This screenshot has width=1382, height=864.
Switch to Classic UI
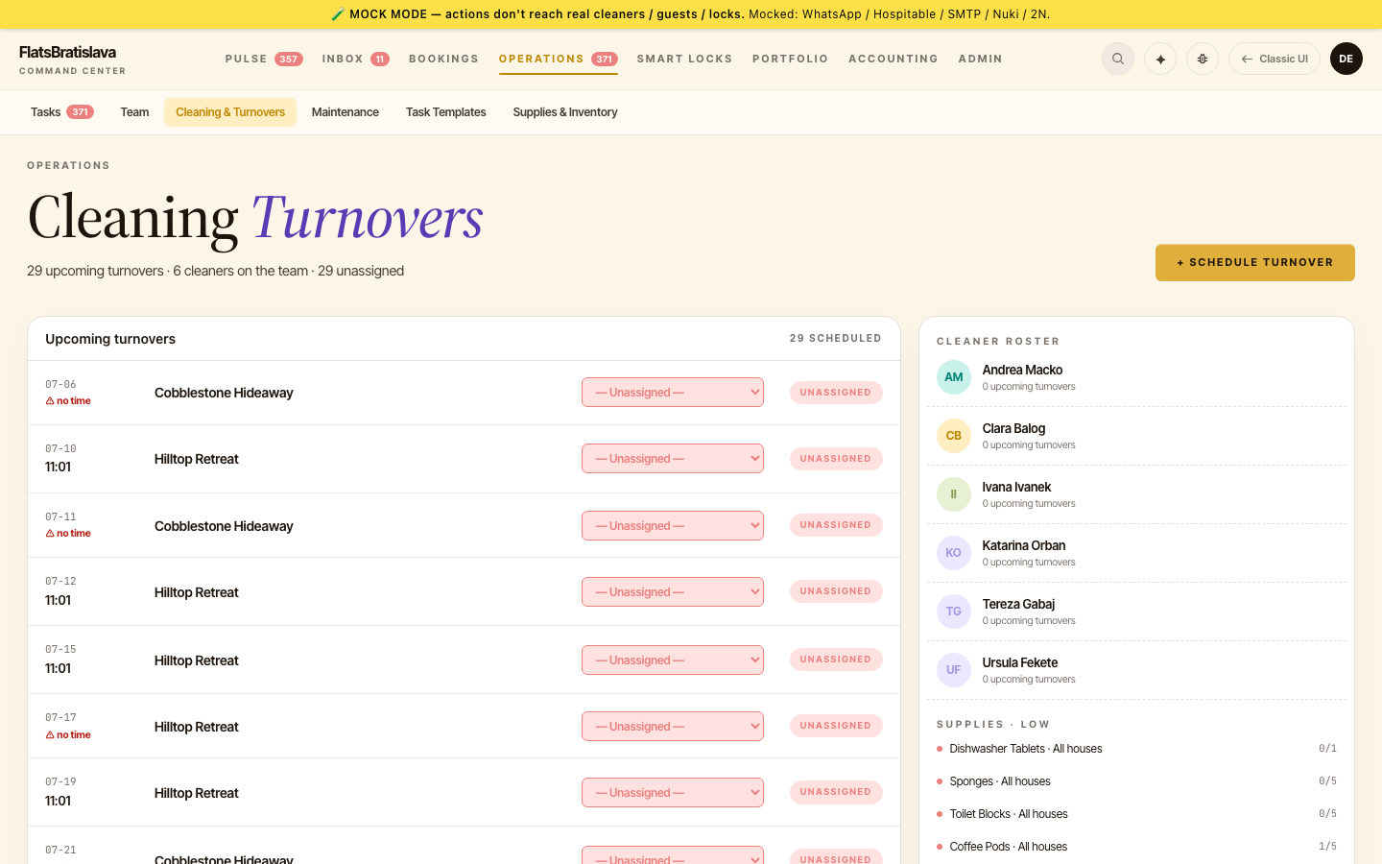pyautogui.click(x=1275, y=59)
